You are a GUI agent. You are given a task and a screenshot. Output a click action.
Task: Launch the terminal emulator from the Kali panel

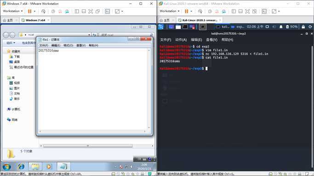click(185, 27)
